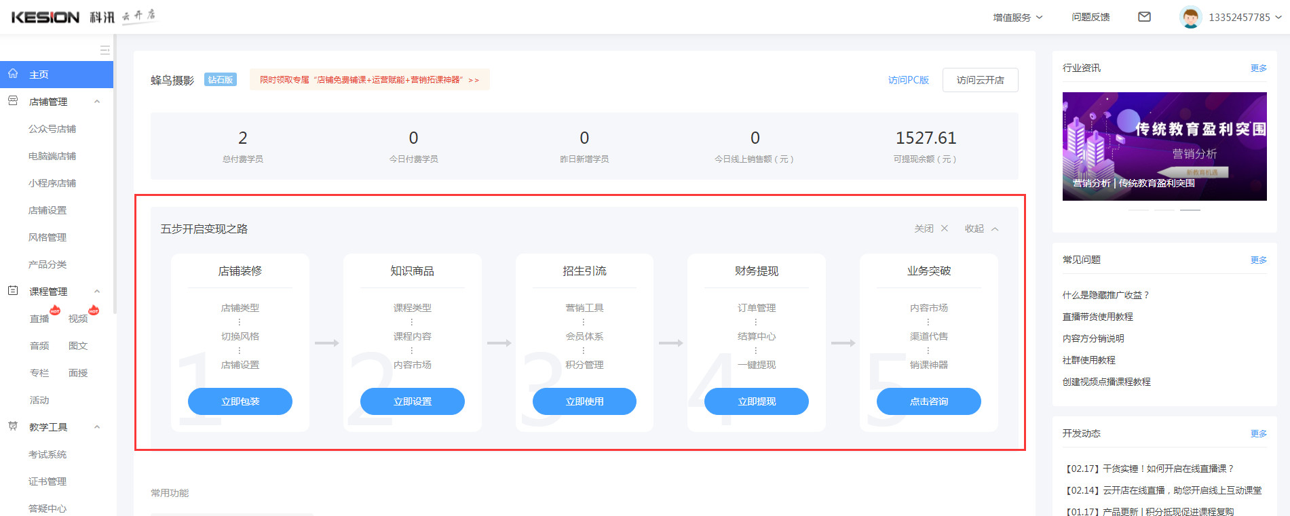Click the 立即包装 button
Image resolution: width=1290 pixels, height=516 pixels.
click(240, 401)
